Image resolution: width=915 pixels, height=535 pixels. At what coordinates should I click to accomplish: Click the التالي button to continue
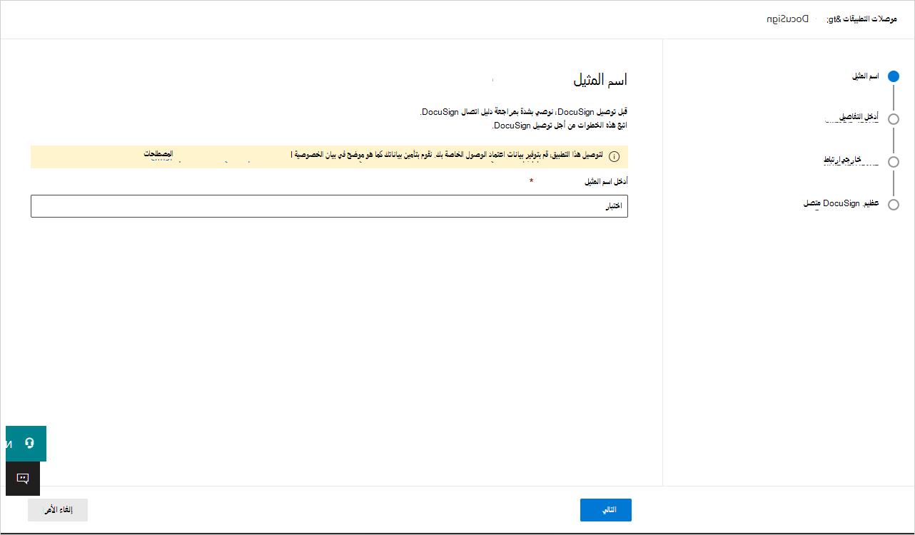tap(605, 509)
